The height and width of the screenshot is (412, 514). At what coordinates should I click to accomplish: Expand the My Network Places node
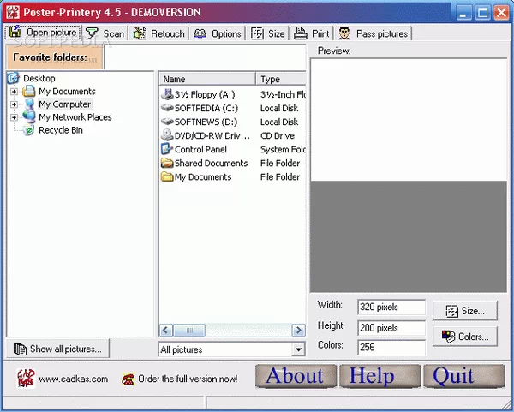pyautogui.click(x=14, y=117)
